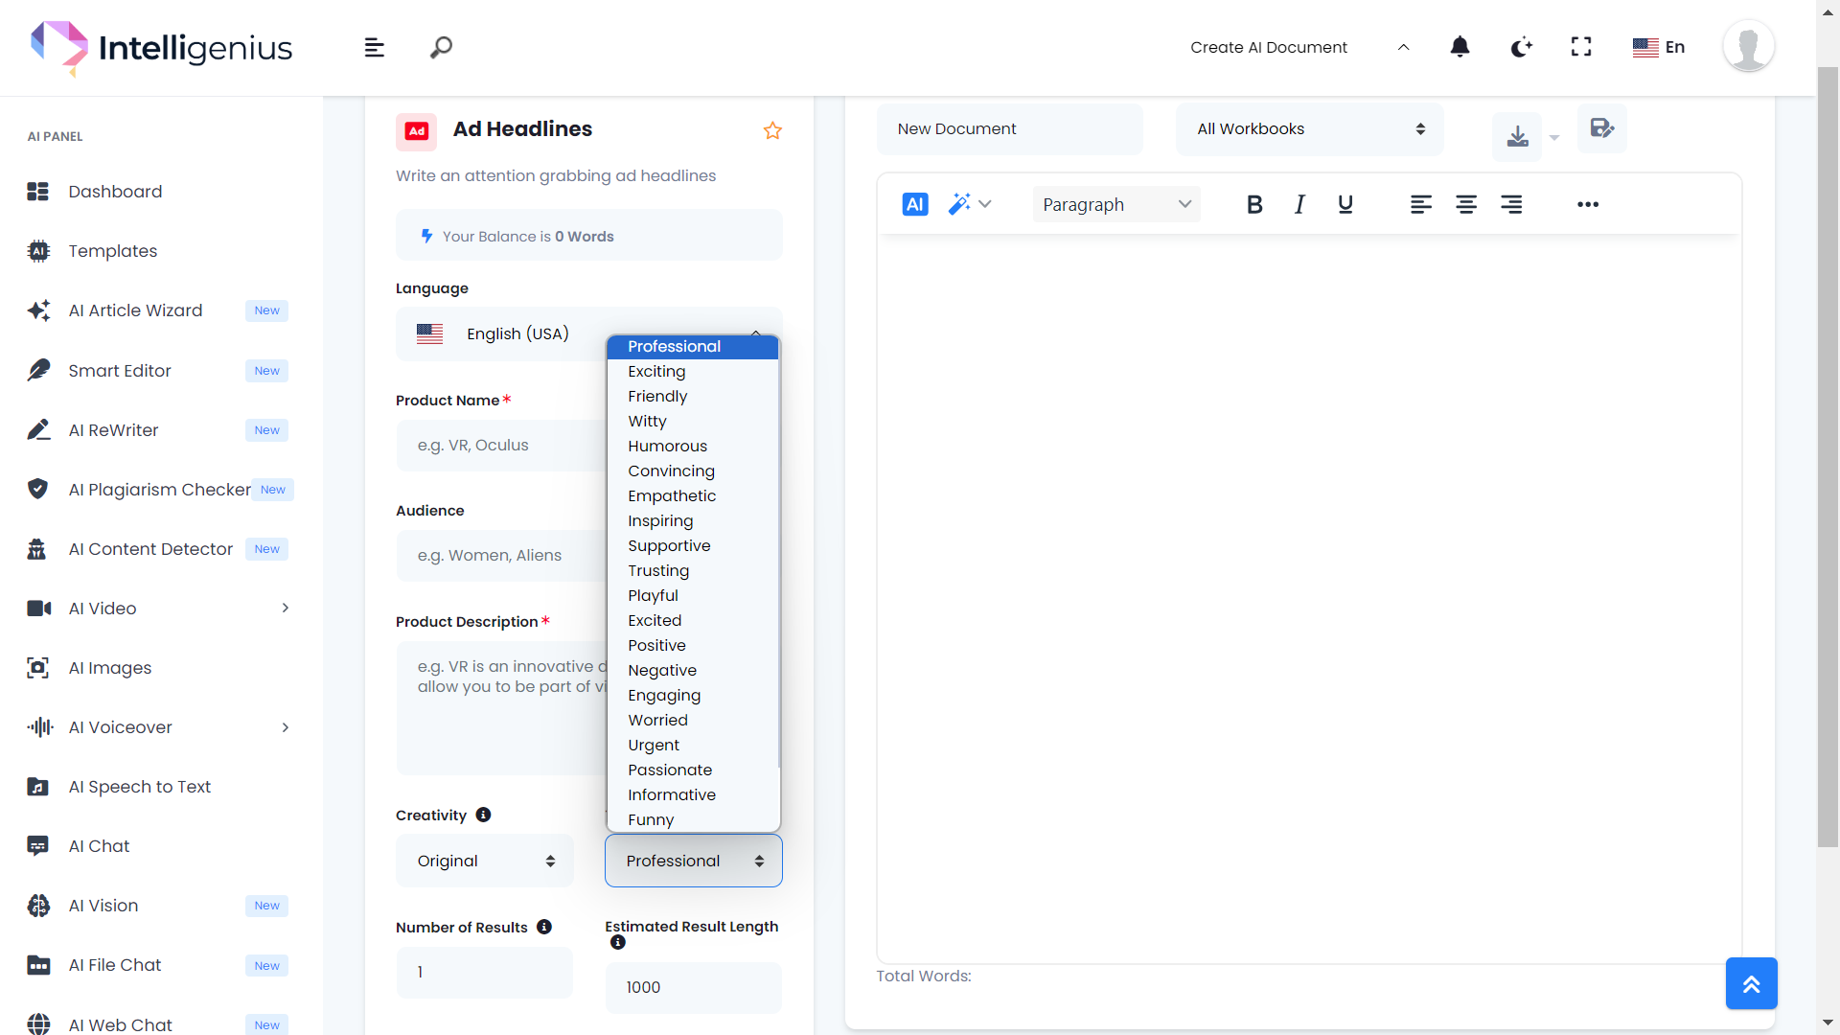Image resolution: width=1840 pixels, height=1035 pixels.
Task: Click the favorite star icon for Ad Headlines
Action: (x=772, y=130)
